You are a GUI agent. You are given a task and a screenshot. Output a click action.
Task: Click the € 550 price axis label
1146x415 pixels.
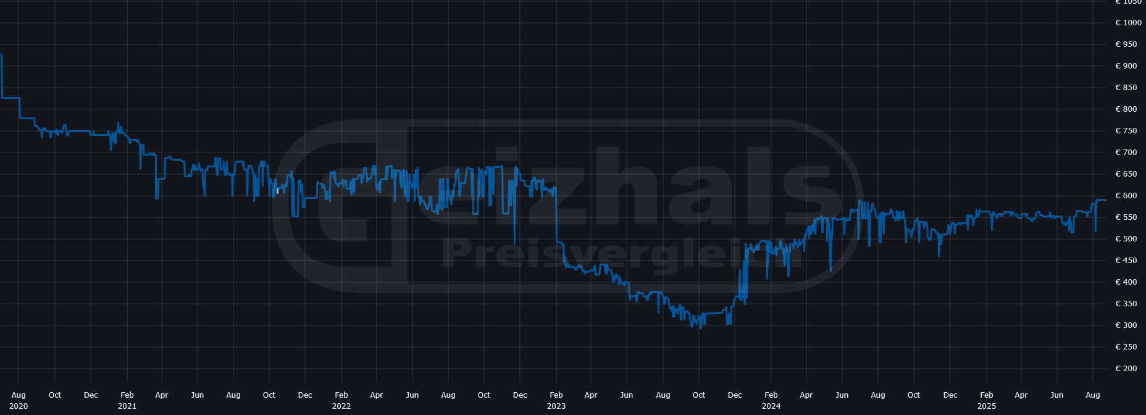tap(1126, 217)
